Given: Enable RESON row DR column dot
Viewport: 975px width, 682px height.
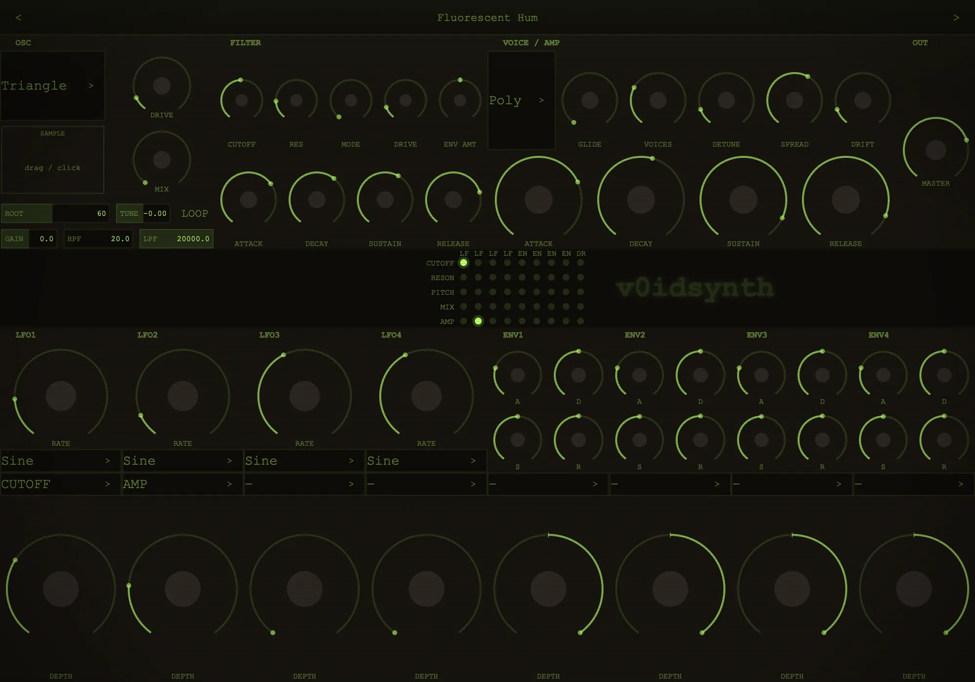Looking at the screenshot, I should coord(581,277).
